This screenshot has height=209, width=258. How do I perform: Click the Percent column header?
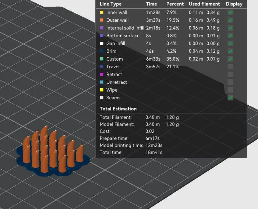[175, 4]
